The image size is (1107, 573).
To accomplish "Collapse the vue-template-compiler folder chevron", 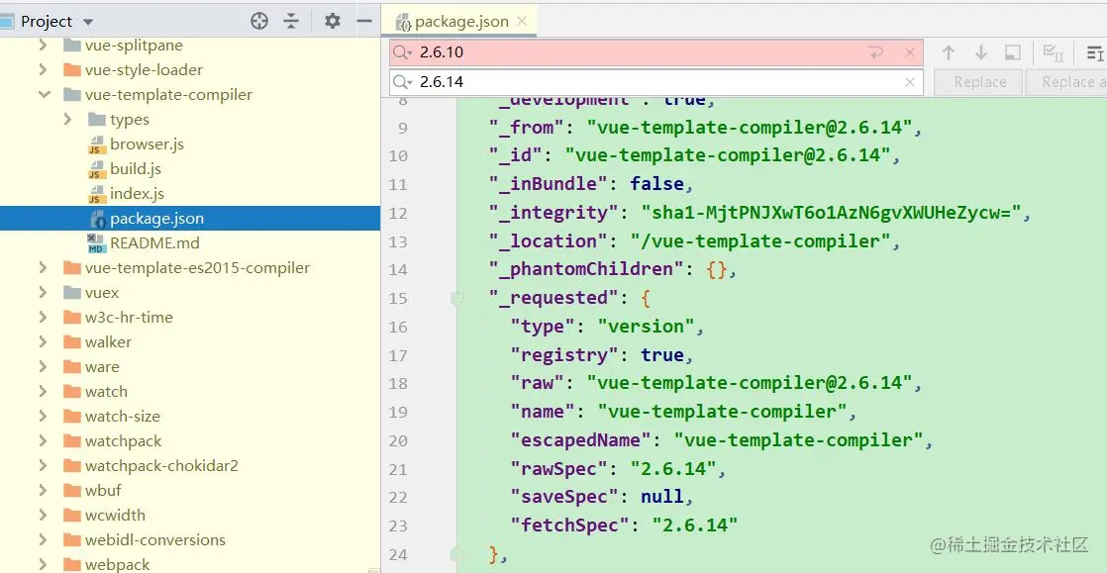I will pos(44,95).
